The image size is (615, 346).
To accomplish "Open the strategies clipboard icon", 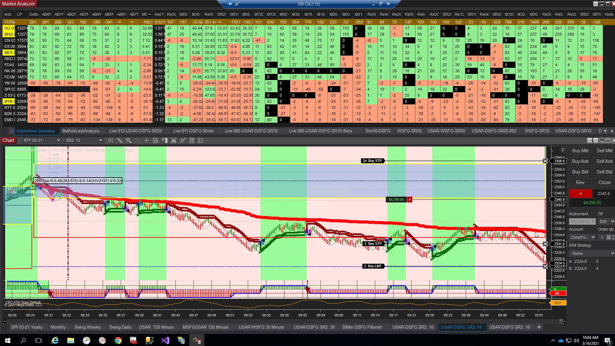I will tap(192, 140).
